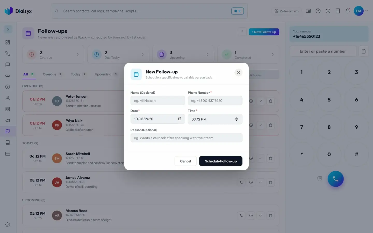Delete the Marcus Reed follow-up
Screen dimensions: 373x233
(271, 215)
